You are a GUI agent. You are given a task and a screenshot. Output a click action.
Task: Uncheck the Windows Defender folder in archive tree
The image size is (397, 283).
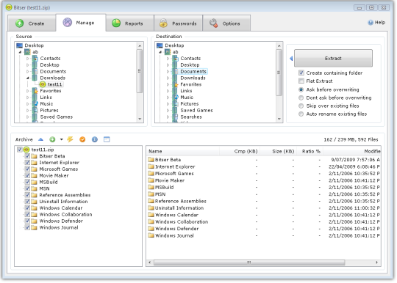pos(27,221)
